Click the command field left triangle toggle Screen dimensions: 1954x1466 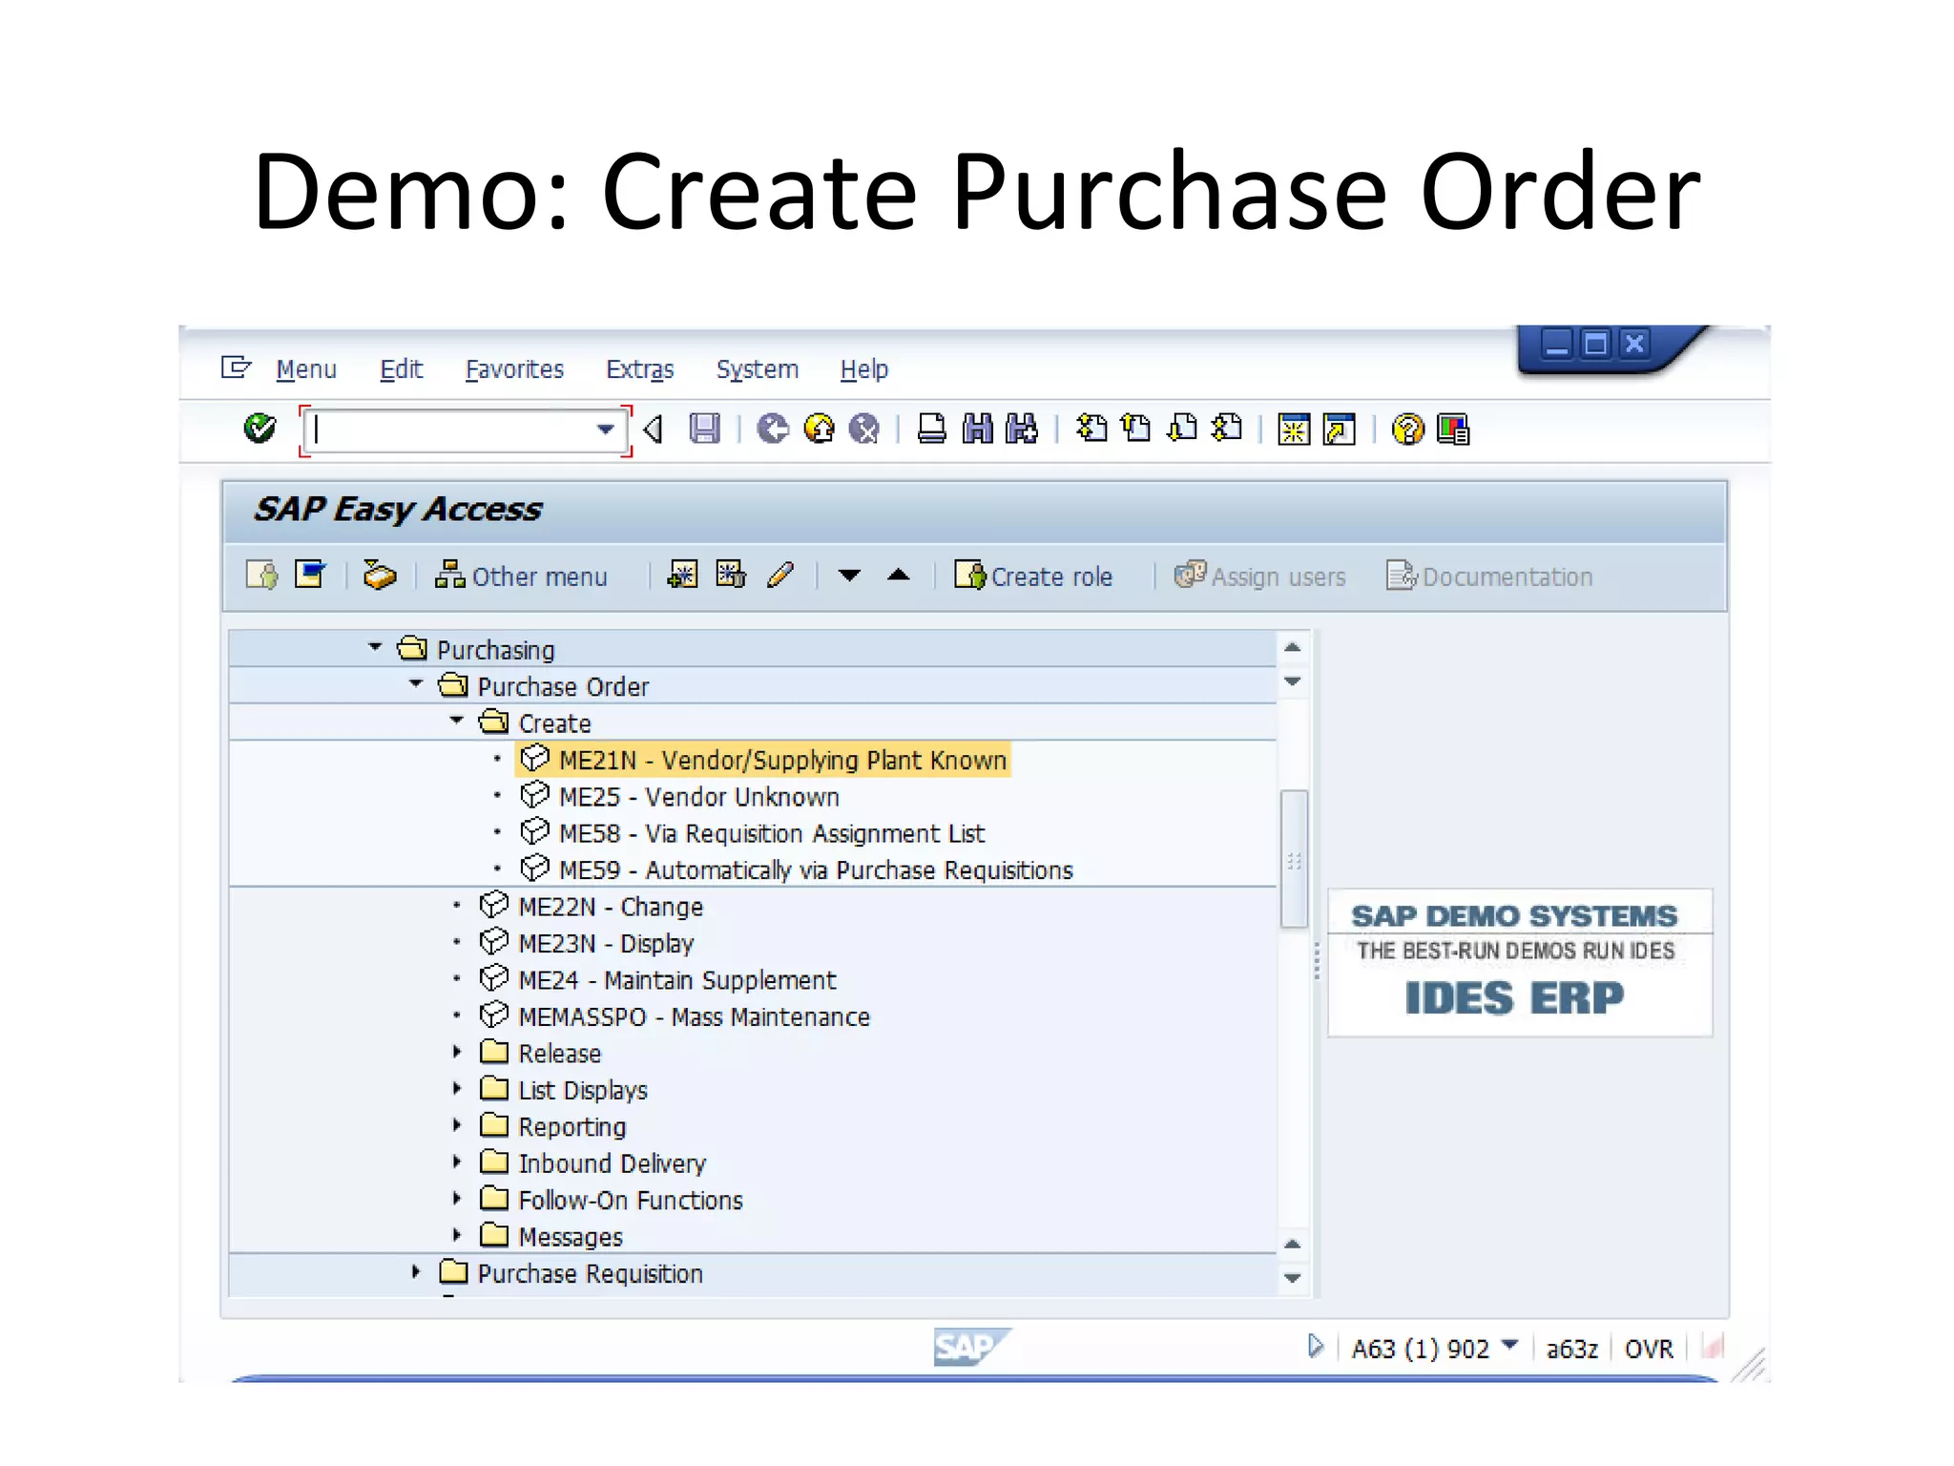click(654, 429)
